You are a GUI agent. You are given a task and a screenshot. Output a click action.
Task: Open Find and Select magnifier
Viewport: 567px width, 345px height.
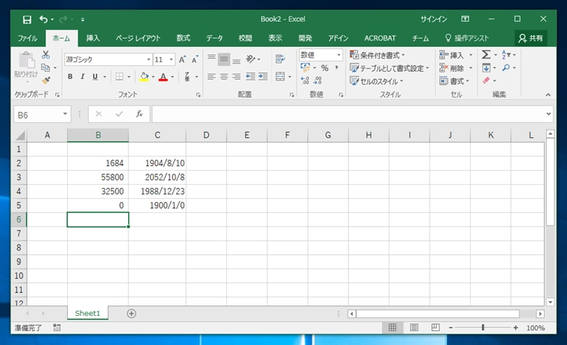(x=506, y=68)
